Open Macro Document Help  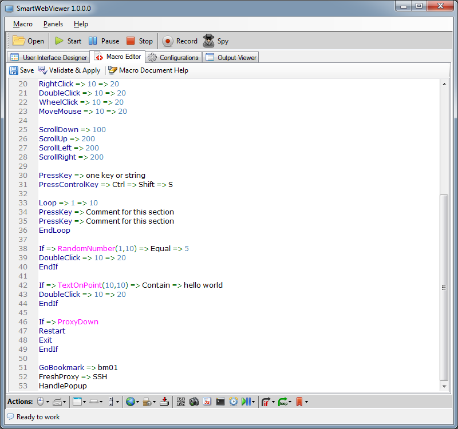coord(148,70)
